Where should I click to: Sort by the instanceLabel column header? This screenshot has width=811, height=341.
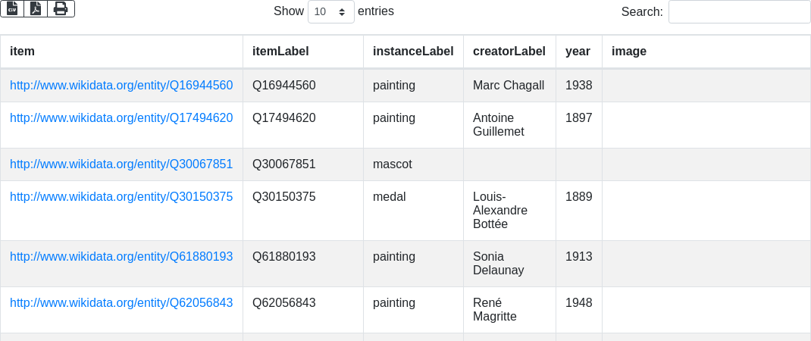point(413,52)
